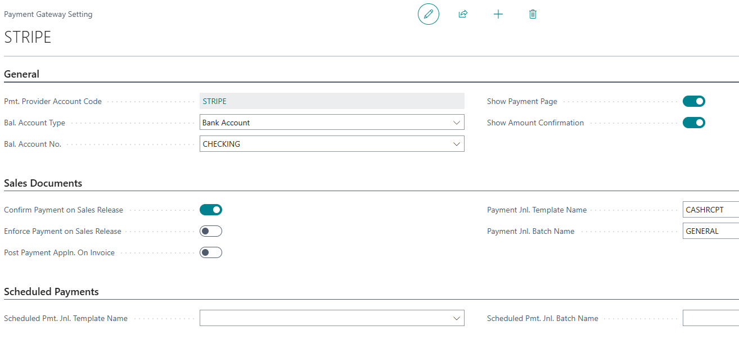The height and width of the screenshot is (339, 739).
Task: Click the Pmt. Provider Account Code field
Action: point(332,101)
